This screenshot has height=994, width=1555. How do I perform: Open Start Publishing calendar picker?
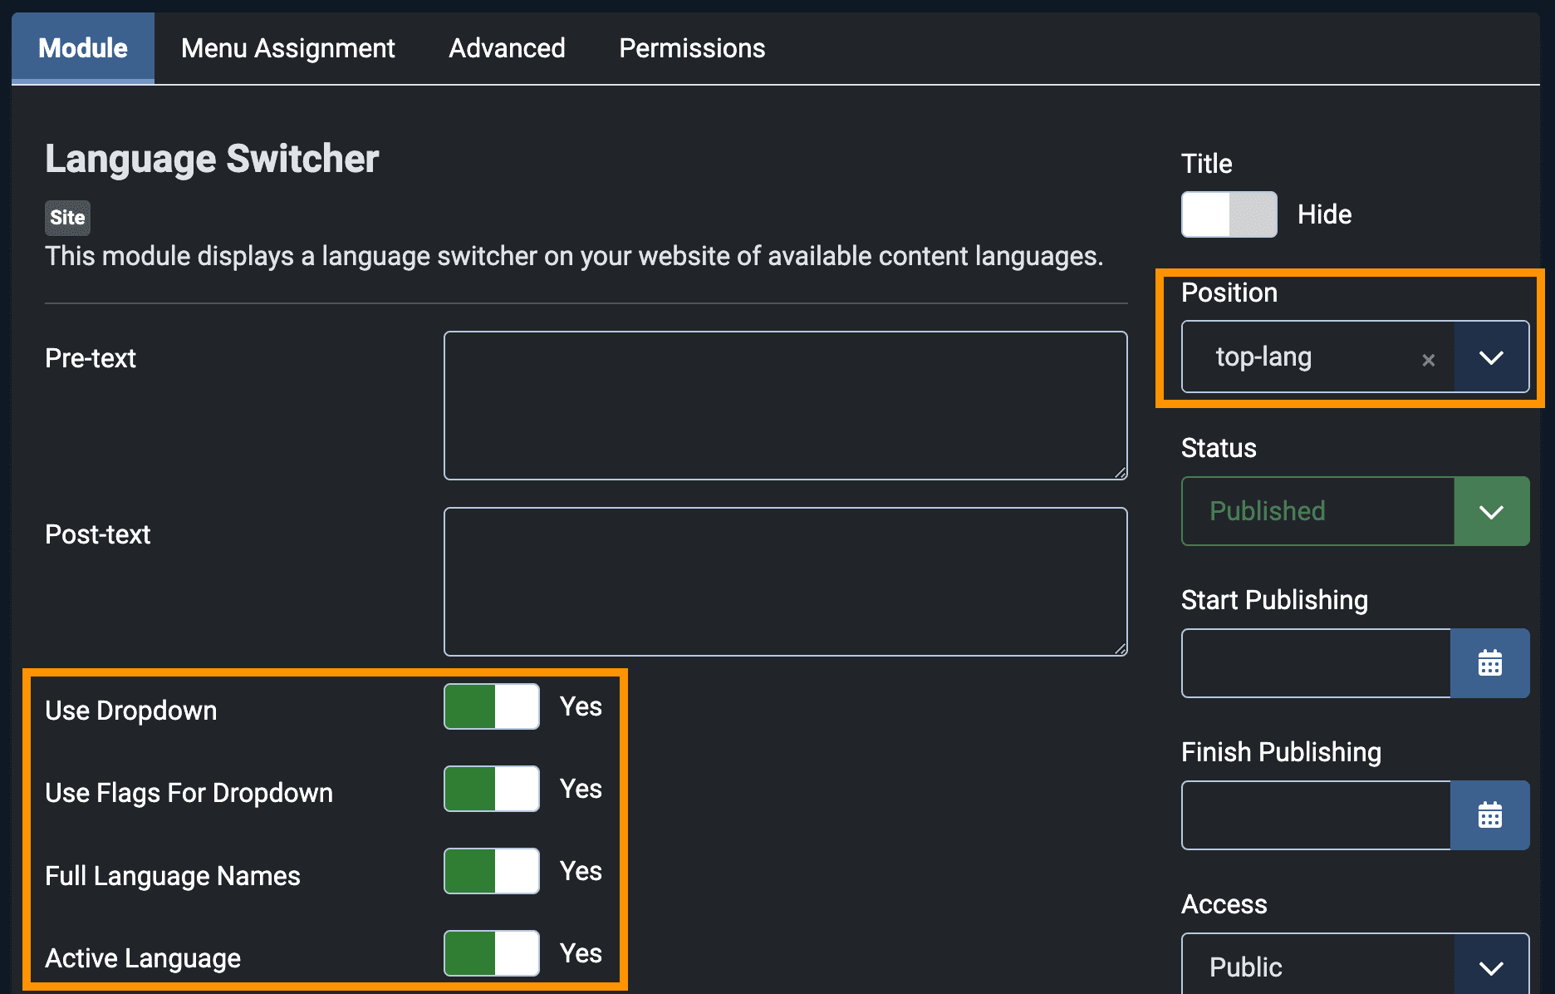click(1489, 663)
